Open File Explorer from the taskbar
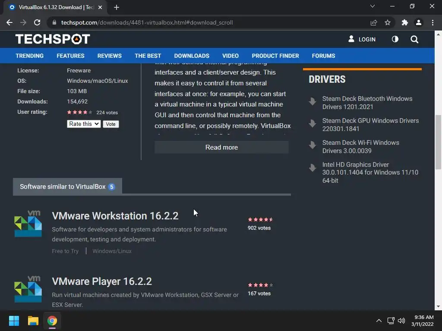Image resolution: width=442 pixels, height=331 pixels. tap(33, 321)
